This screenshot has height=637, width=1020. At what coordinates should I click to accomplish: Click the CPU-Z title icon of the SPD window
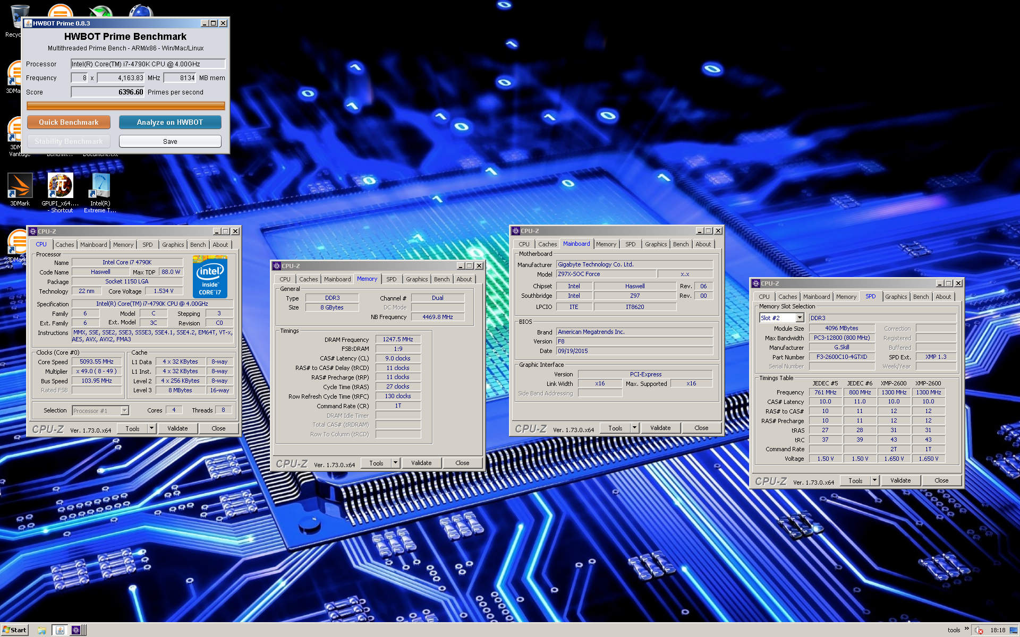coord(755,283)
